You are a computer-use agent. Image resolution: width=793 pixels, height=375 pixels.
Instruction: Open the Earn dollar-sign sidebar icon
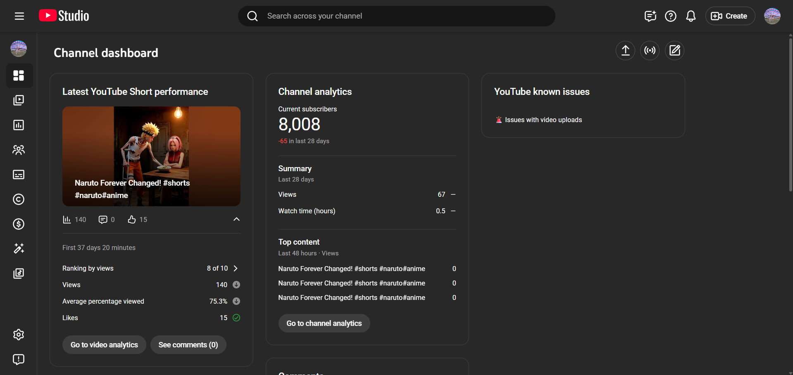click(x=19, y=224)
